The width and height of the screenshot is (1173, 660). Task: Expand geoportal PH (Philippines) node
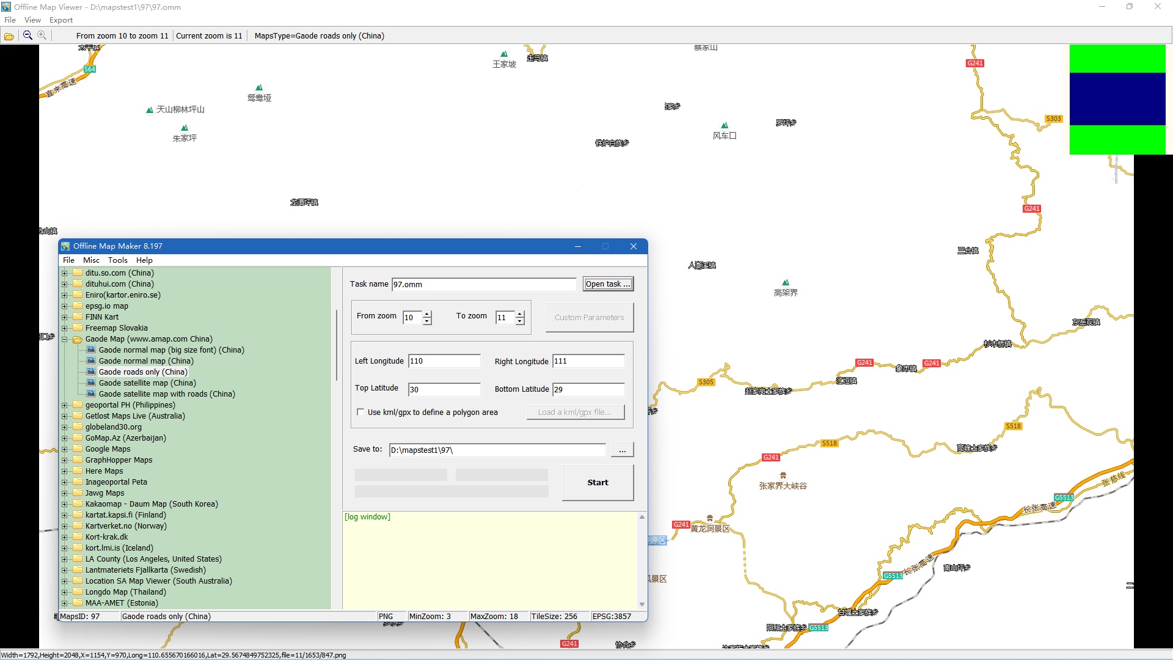coord(64,405)
